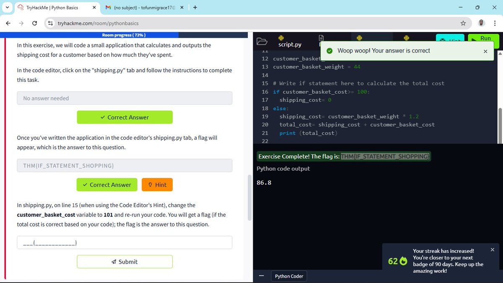503x283 pixels.
Task: Click the Room progress bar
Action: (124, 35)
